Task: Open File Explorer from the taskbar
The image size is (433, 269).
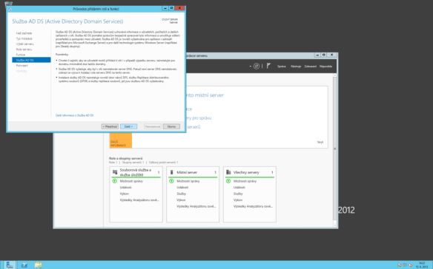Action: coord(39,265)
